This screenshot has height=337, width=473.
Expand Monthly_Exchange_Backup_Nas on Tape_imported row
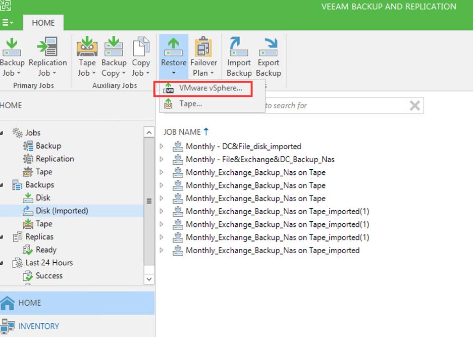tap(162, 251)
